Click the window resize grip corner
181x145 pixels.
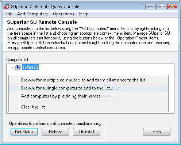(176, 140)
